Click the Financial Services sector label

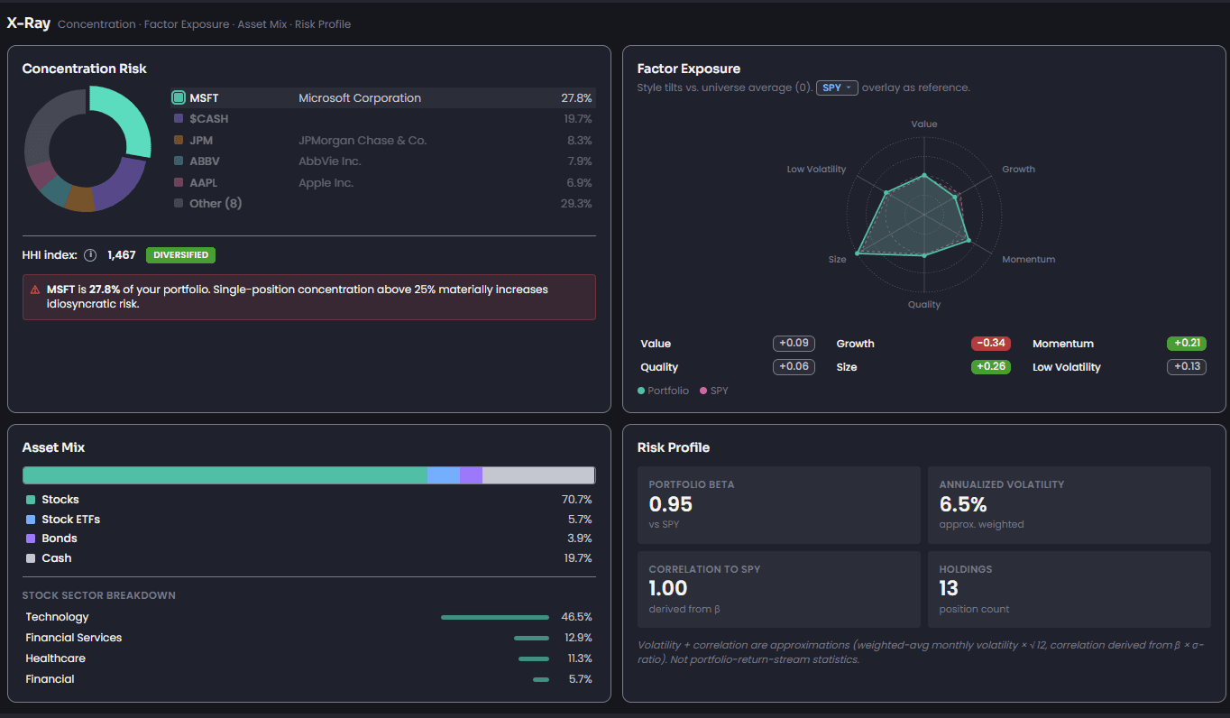74,638
